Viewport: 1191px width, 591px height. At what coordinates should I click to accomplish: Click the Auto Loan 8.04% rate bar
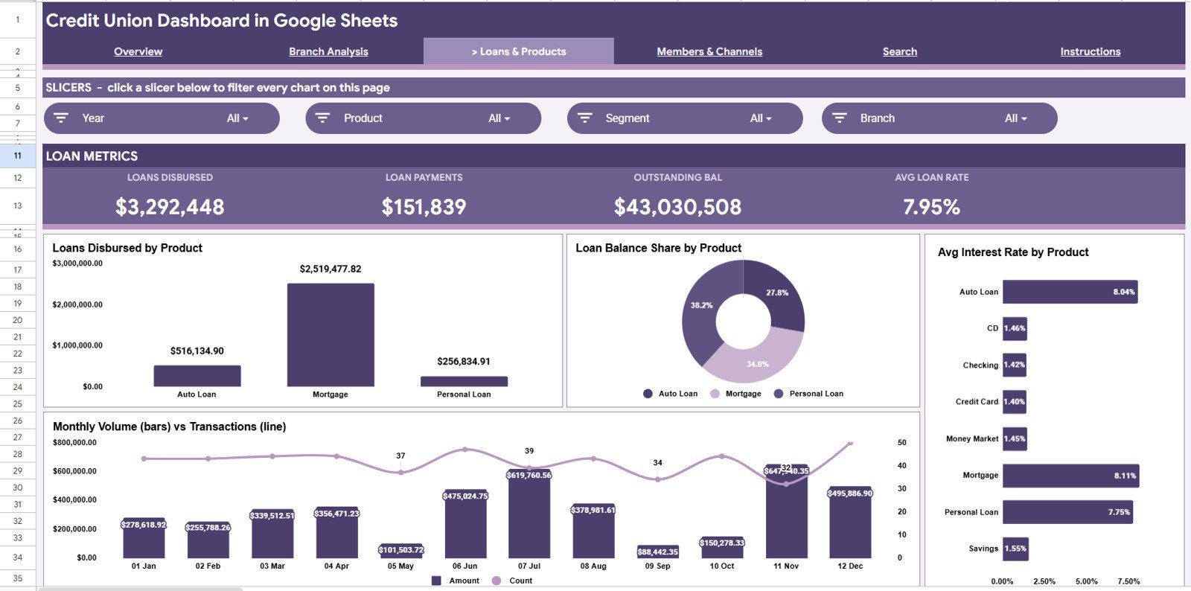click(x=1070, y=292)
